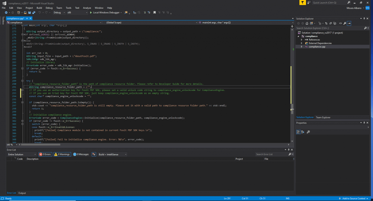Comment out selected lines icon
This screenshot has width=373, height=201.
click(145, 13)
